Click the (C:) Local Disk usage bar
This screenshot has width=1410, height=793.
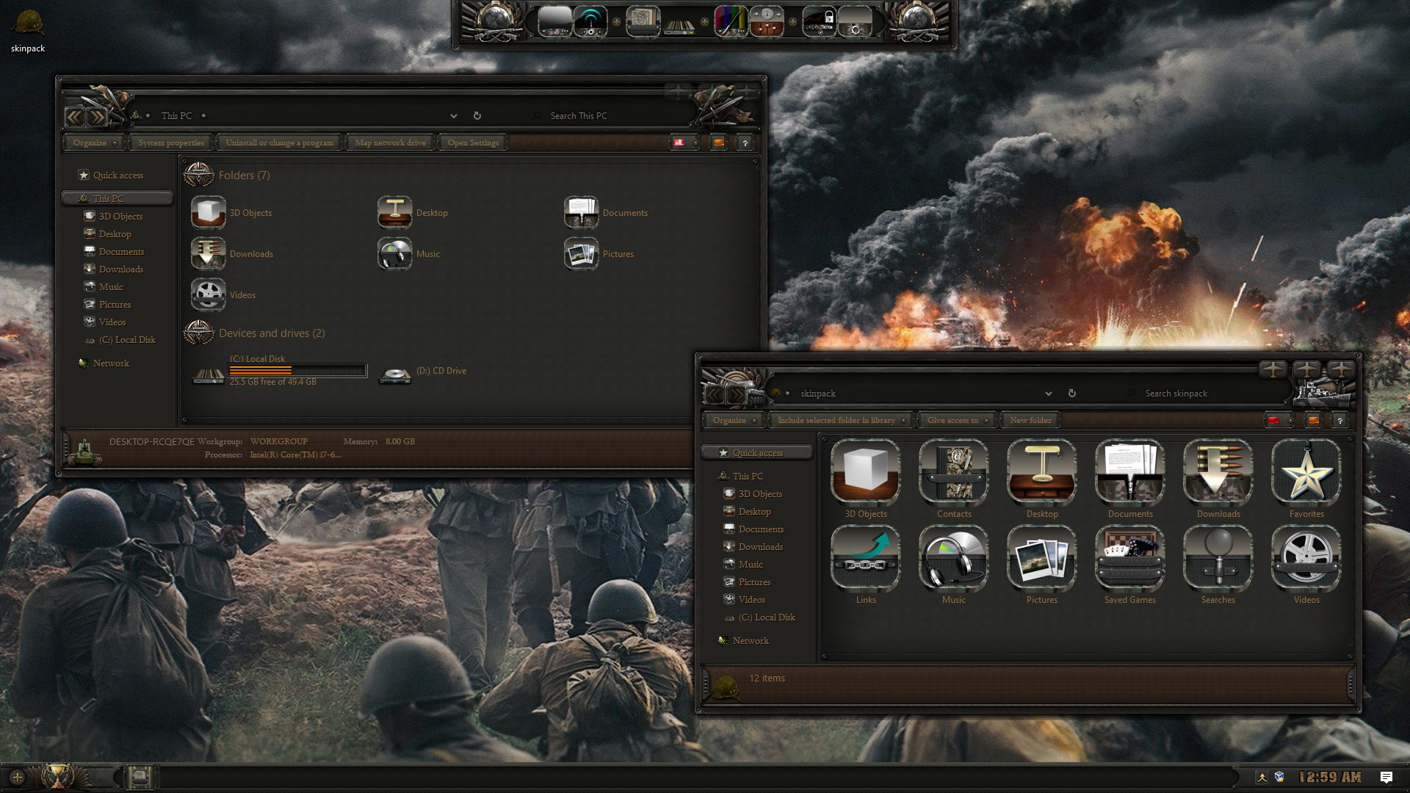coord(297,371)
